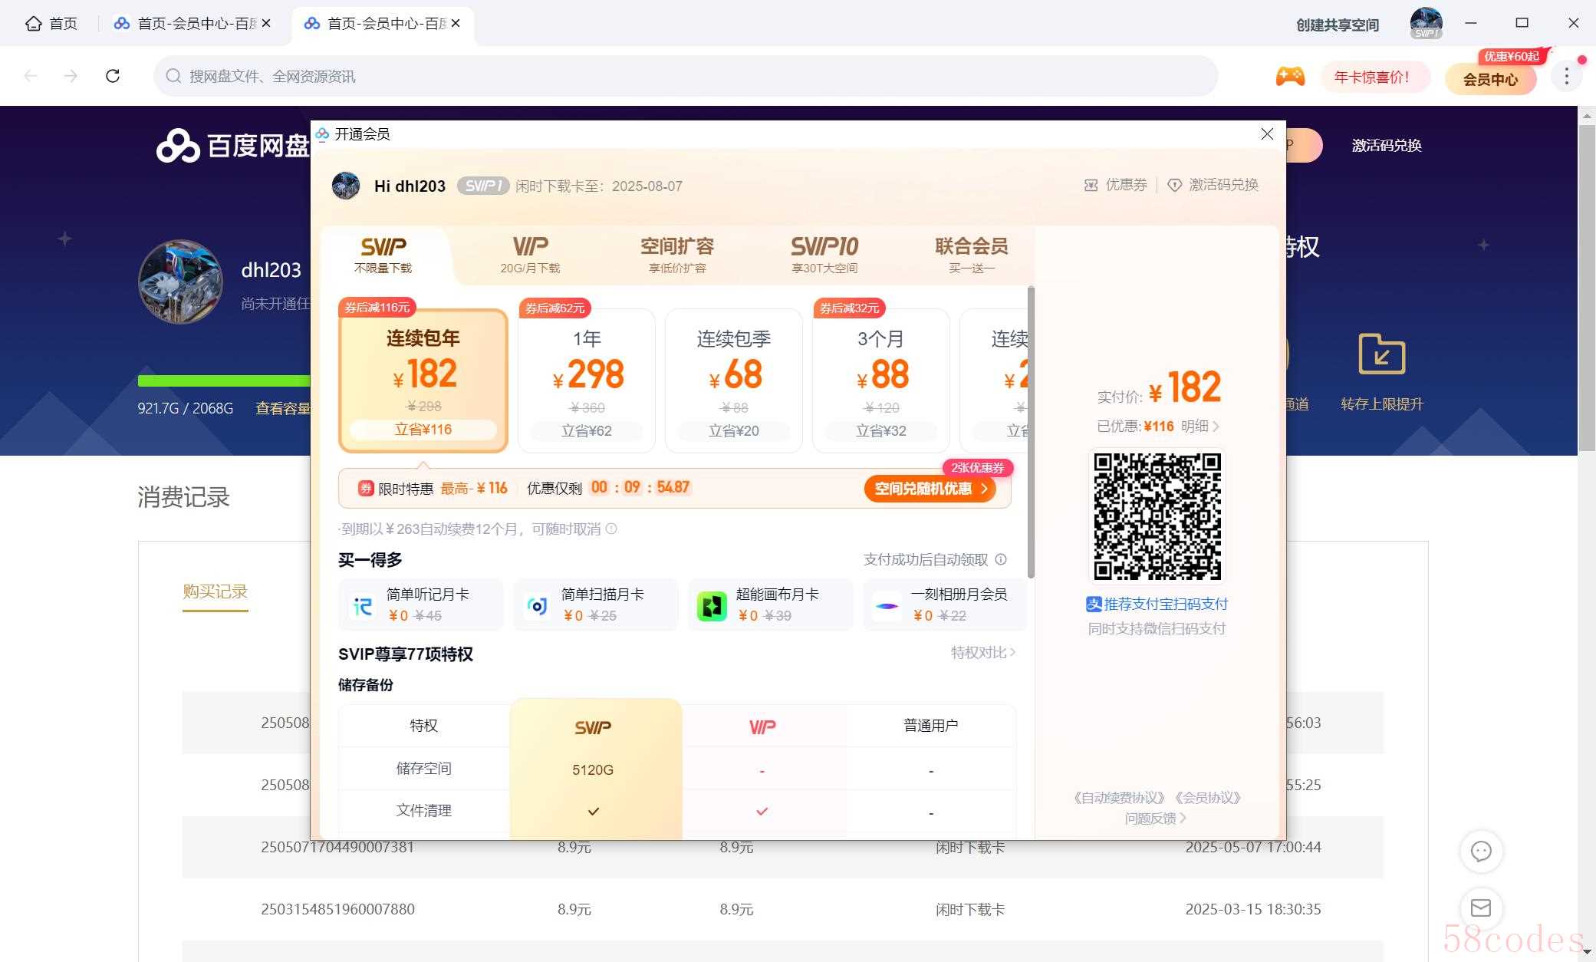Switch to the 联合会员 tab
Screen dimensions: 1596x962
pyautogui.click(x=971, y=255)
